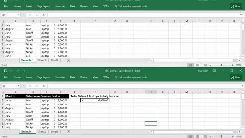Viewport: 245px width, 138px height.
Task: Switch to Page Break Preview in upper status bar
Action: click(x=205, y=65)
